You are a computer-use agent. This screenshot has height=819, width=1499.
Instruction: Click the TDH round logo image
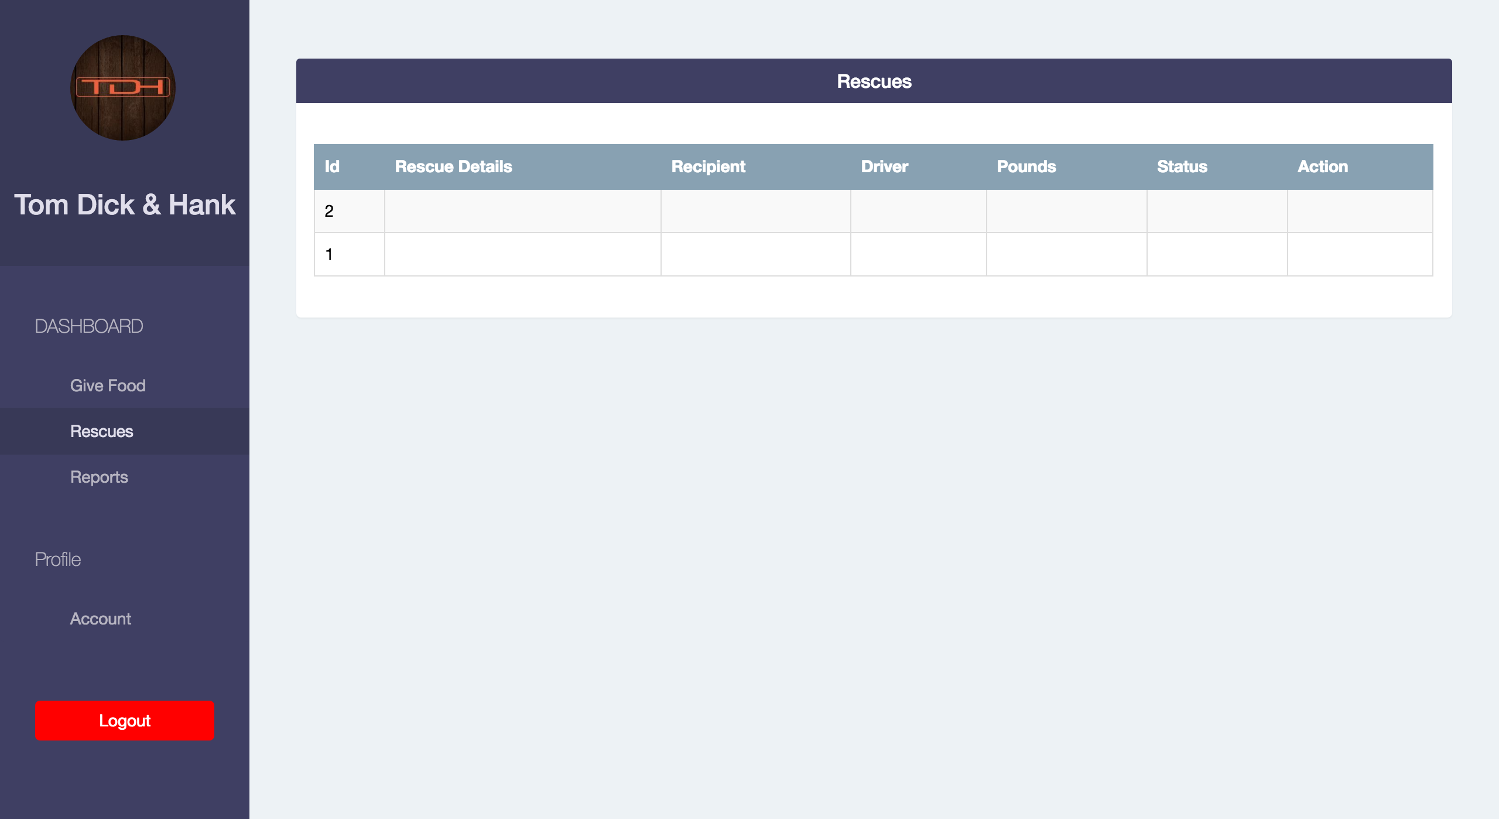[123, 88]
